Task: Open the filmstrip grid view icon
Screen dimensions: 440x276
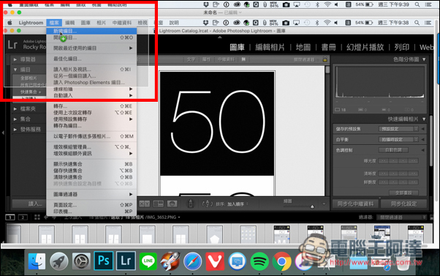Action: pyautogui.click(x=37, y=217)
